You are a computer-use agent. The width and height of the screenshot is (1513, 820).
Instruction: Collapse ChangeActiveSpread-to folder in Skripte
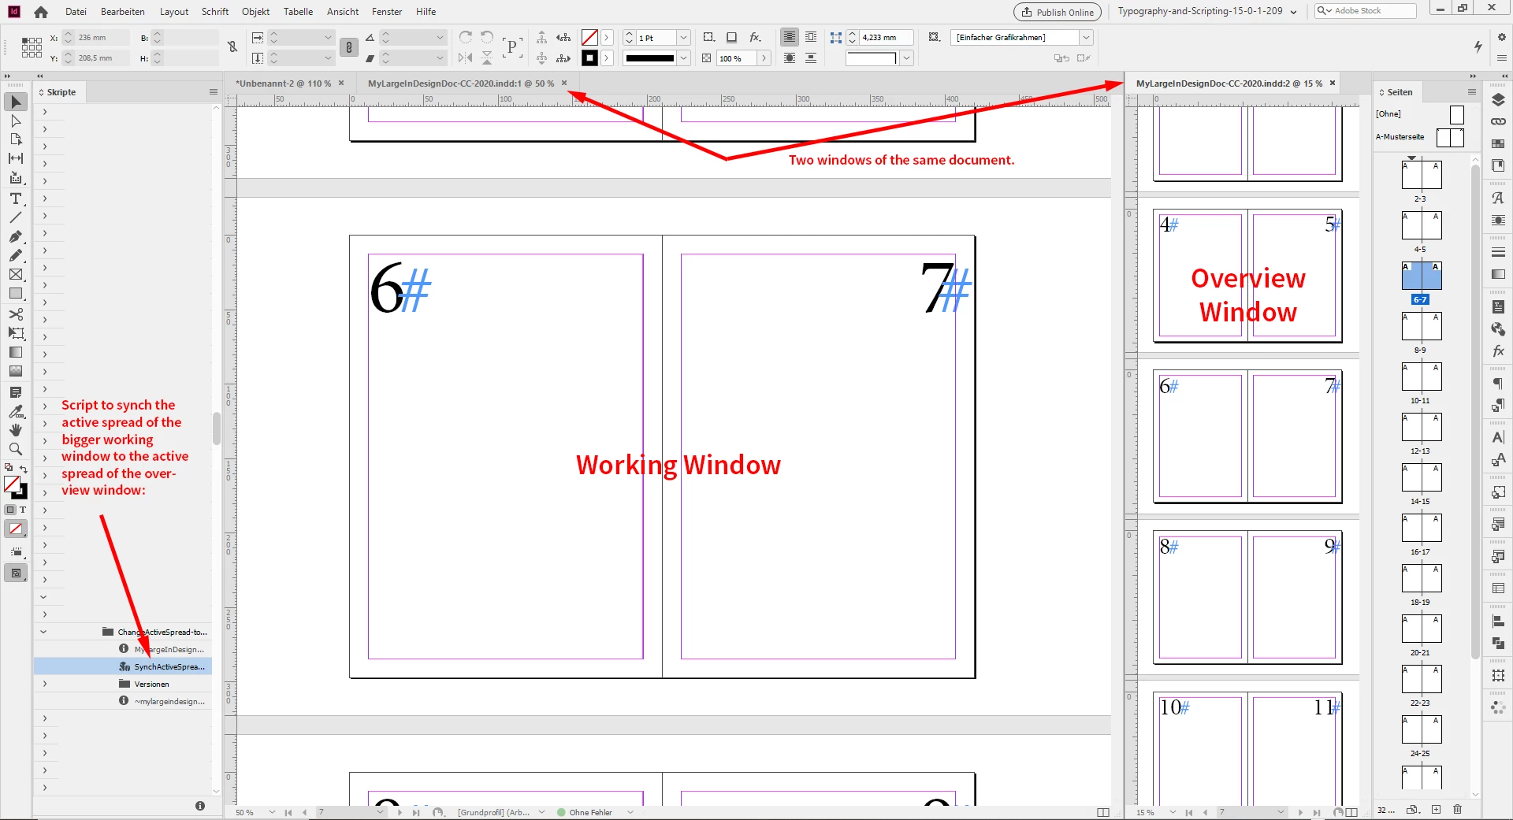tap(43, 632)
